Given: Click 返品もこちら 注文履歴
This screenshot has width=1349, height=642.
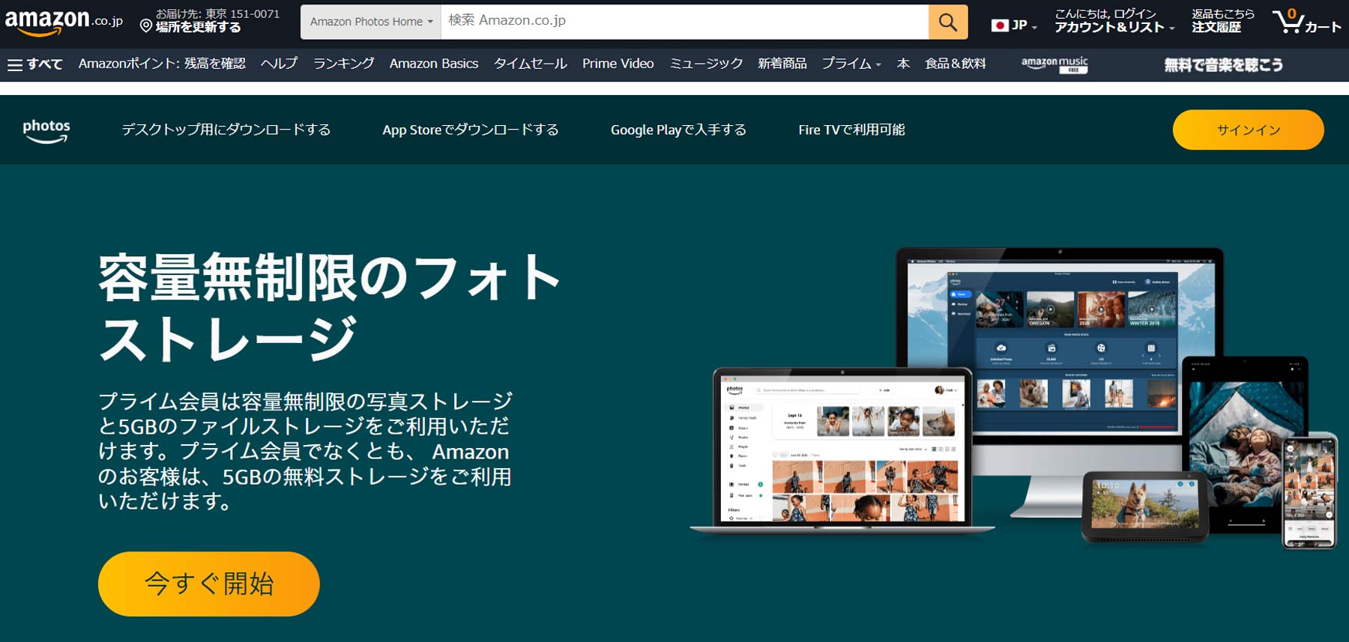Looking at the screenshot, I should [x=1223, y=21].
